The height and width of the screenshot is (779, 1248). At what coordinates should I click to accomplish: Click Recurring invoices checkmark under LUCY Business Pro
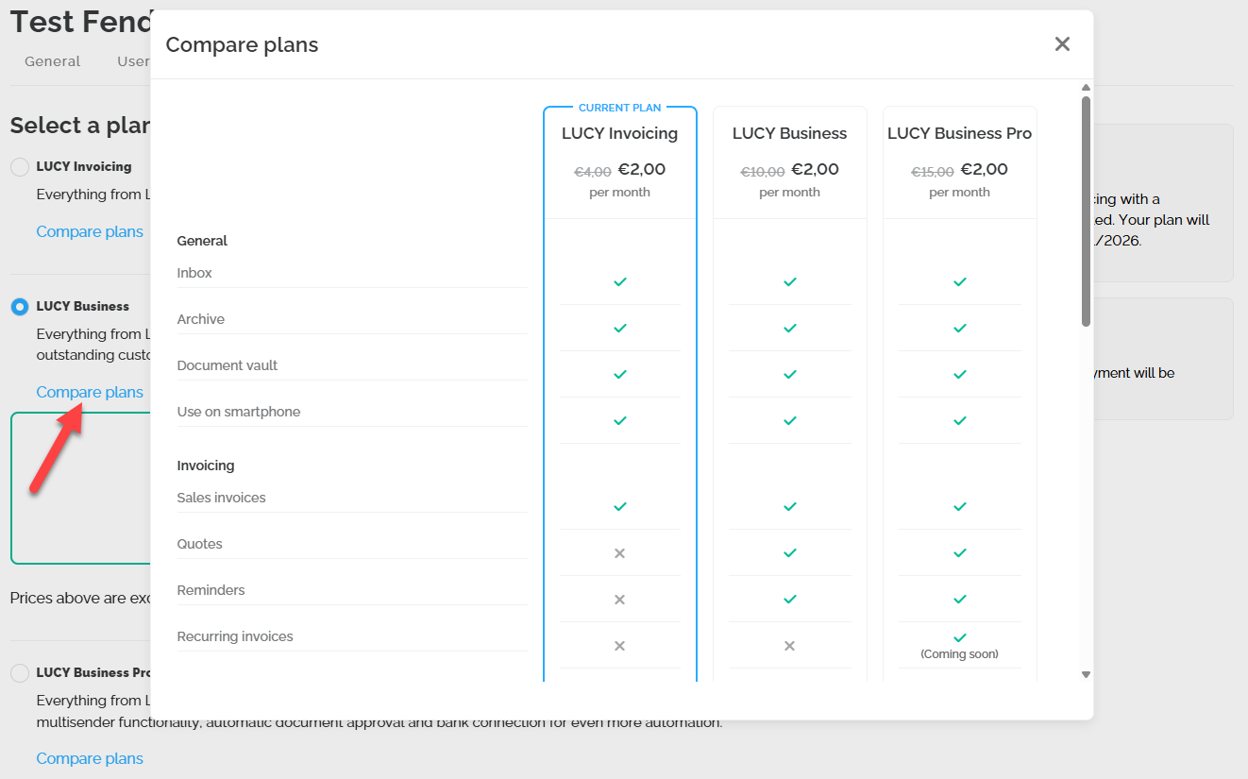point(960,638)
